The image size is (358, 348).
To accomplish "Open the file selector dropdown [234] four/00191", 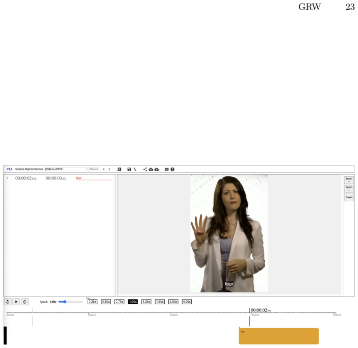I will click(x=66, y=169).
